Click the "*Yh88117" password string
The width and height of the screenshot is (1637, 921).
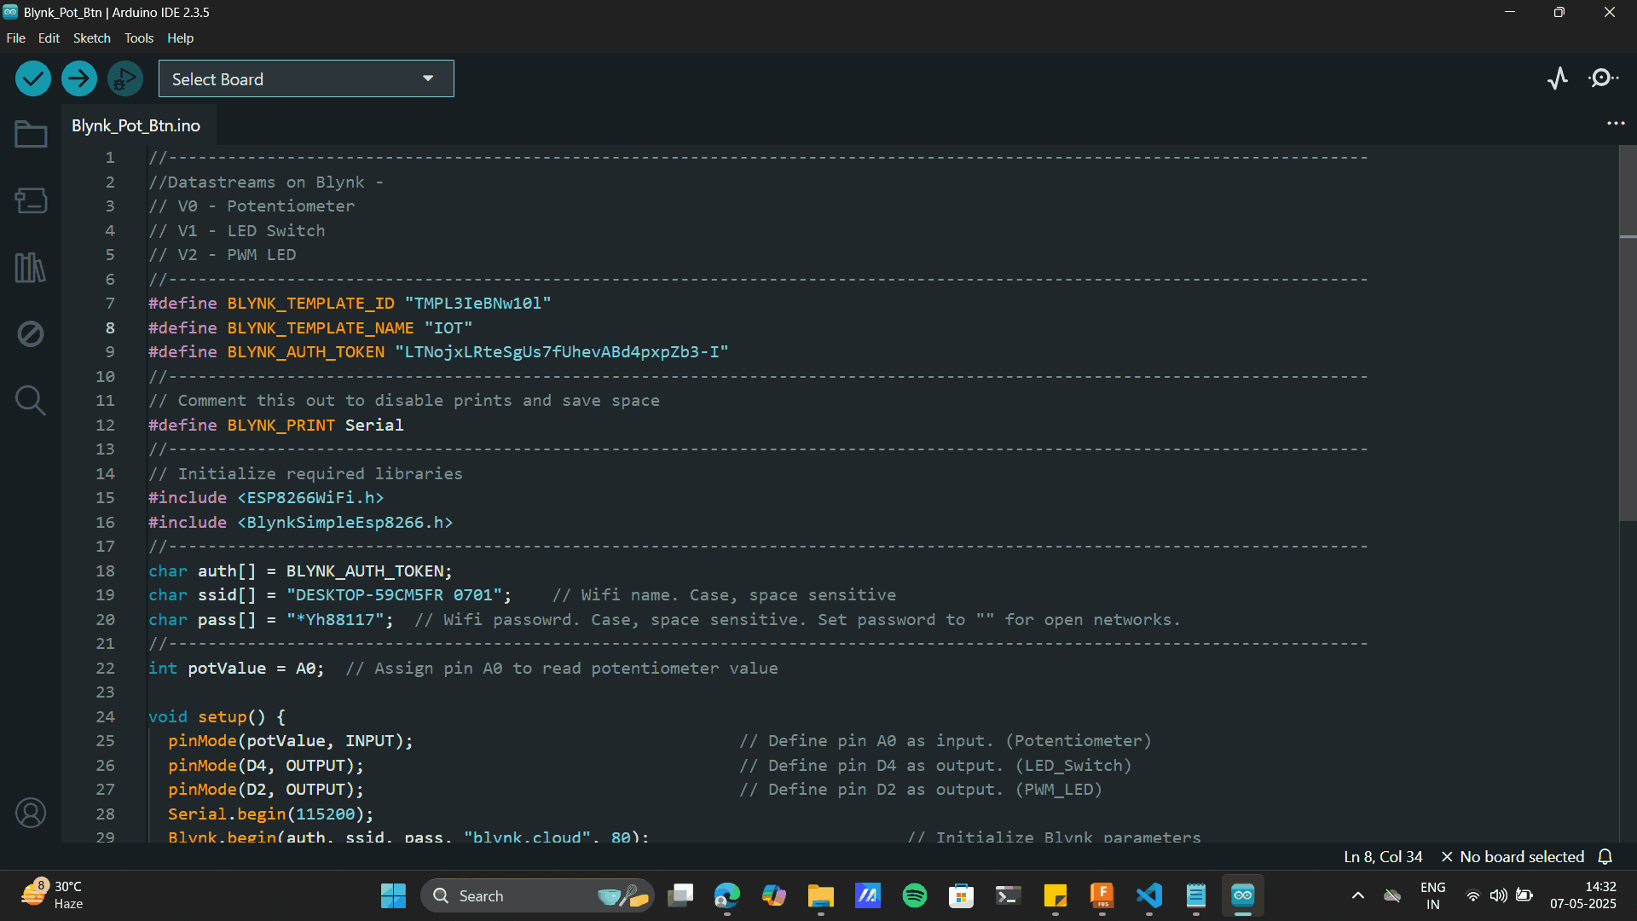[x=336, y=620]
